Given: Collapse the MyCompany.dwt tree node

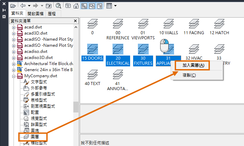Looking at the screenshot, I should pos(14,76).
